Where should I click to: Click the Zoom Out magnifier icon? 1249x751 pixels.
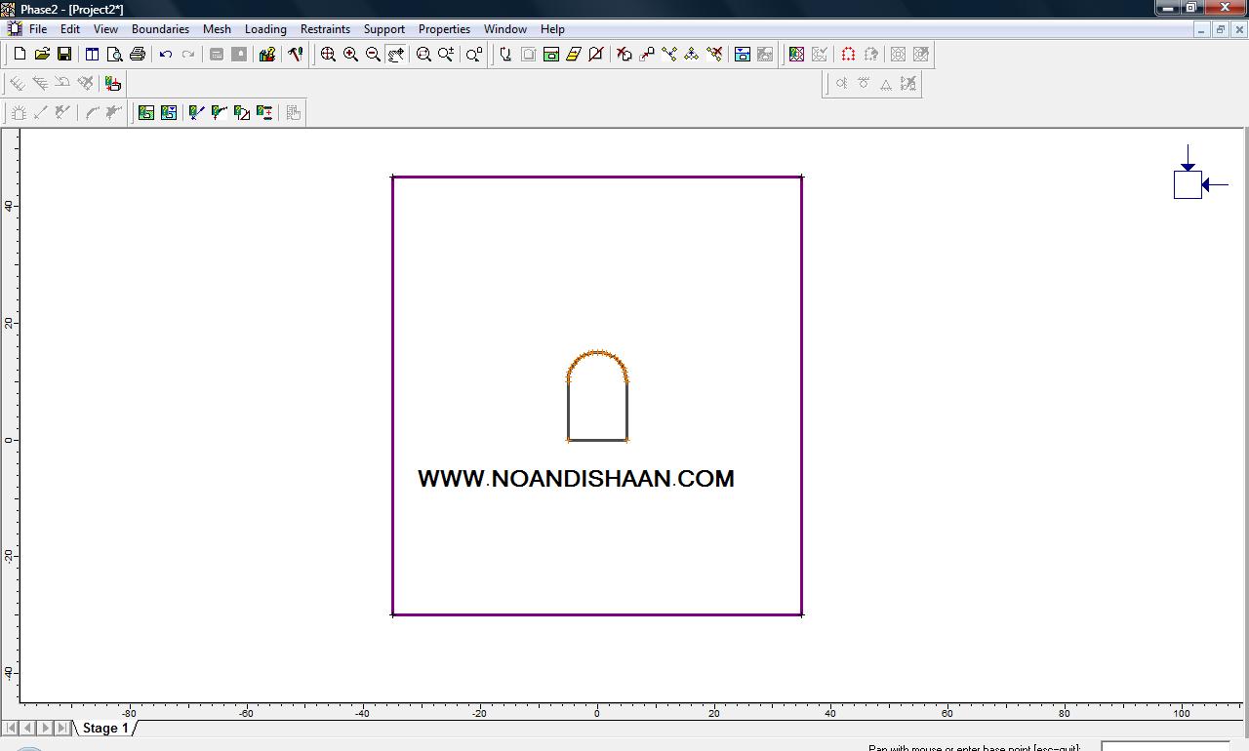[373, 55]
